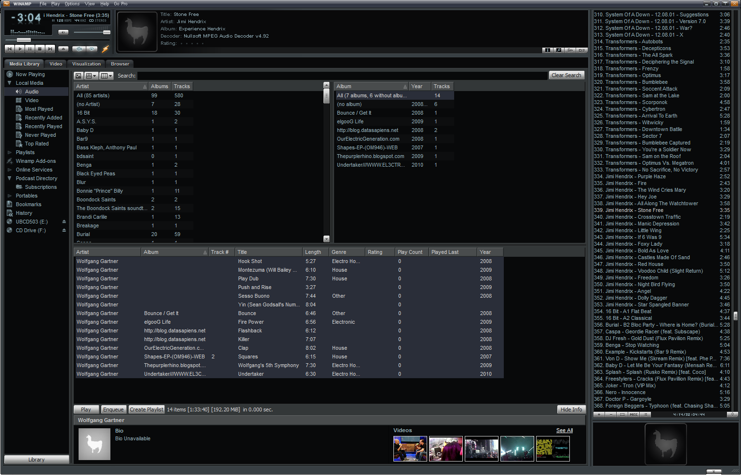Click the orange Winamp lightning bolt icon
Screen dimensions: 741x475
coord(105,49)
